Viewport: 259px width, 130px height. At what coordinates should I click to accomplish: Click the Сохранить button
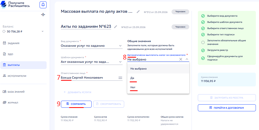tap(76, 104)
